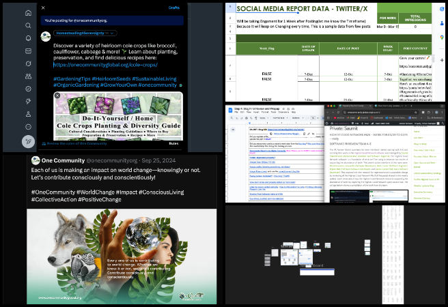Click the #GardeningTips hashtag
448x307 pixels.
[x=72, y=78]
